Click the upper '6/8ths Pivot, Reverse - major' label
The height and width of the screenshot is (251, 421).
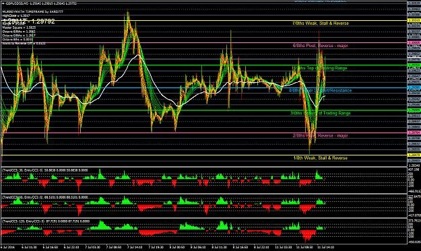[321, 46]
